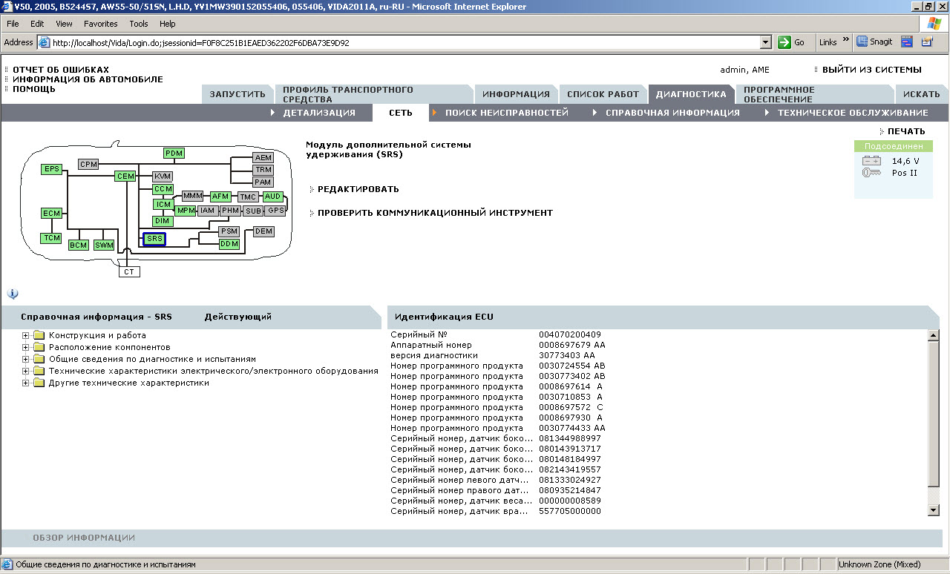Image resolution: width=950 pixels, height=574 pixels.
Task: Click the blue information icon below diagram
Action: (13, 294)
